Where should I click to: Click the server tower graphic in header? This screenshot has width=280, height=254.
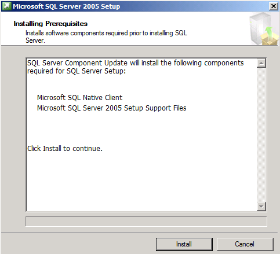[259, 28]
